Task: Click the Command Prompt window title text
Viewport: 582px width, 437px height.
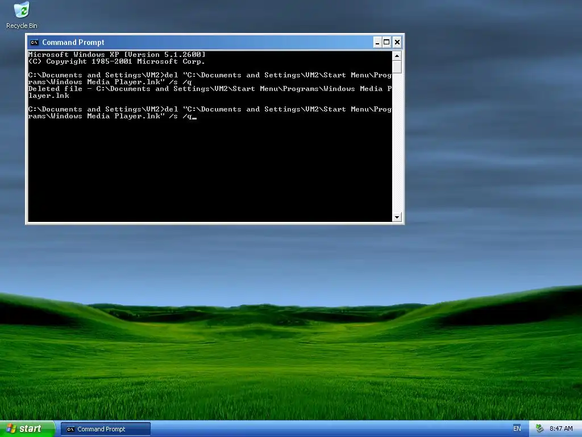Action: coord(73,42)
